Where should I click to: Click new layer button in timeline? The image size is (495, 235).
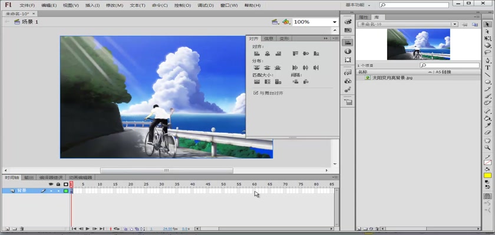[x=7, y=229]
